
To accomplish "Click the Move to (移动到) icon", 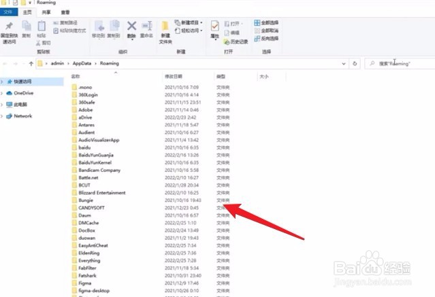I will pyautogui.click(x=99, y=26).
